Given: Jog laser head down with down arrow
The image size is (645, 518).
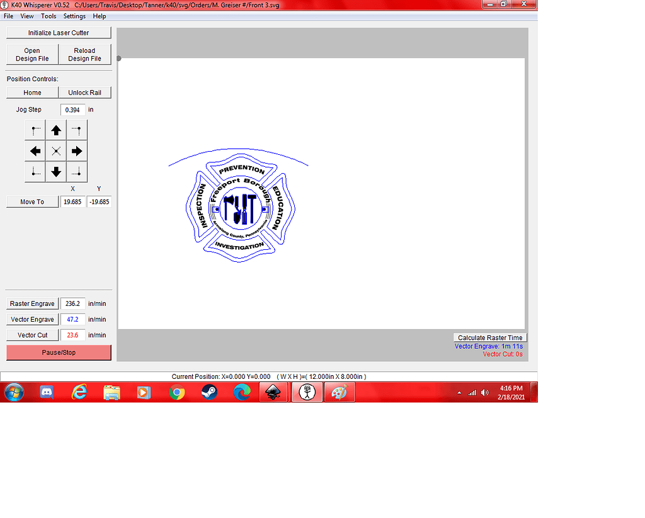Looking at the screenshot, I should click(x=56, y=172).
